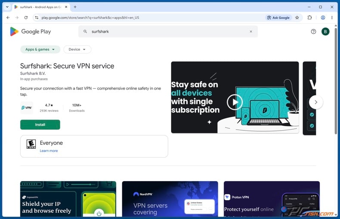Open the account avatar B
The image size is (340, 219).
(325, 32)
